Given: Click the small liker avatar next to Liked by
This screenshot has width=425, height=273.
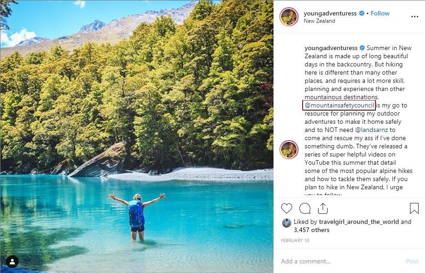Looking at the screenshot, I should (x=287, y=222).
